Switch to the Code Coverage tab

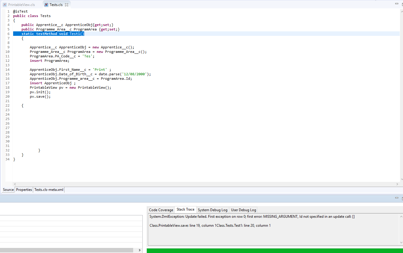[161, 210]
